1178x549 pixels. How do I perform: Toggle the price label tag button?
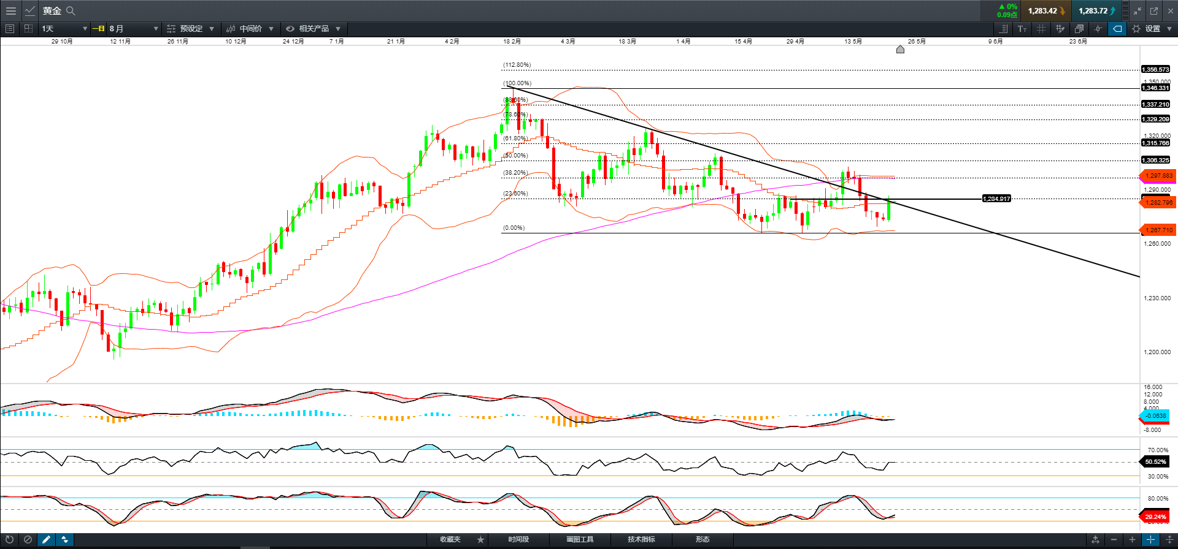point(1117,29)
